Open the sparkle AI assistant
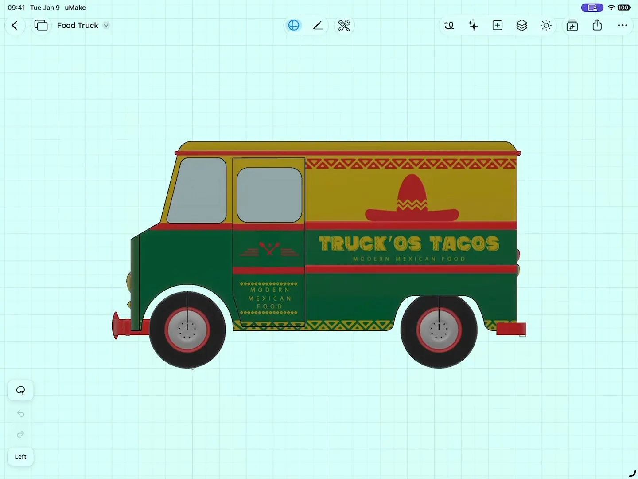This screenshot has width=638, height=479. pyautogui.click(x=473, y=26)
